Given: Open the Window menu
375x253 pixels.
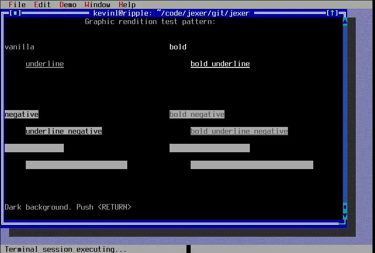Looking at the screenshot, I should (x=97, y=5).
